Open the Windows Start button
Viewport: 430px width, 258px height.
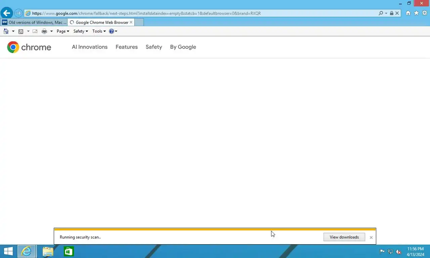tap(8, 251)
